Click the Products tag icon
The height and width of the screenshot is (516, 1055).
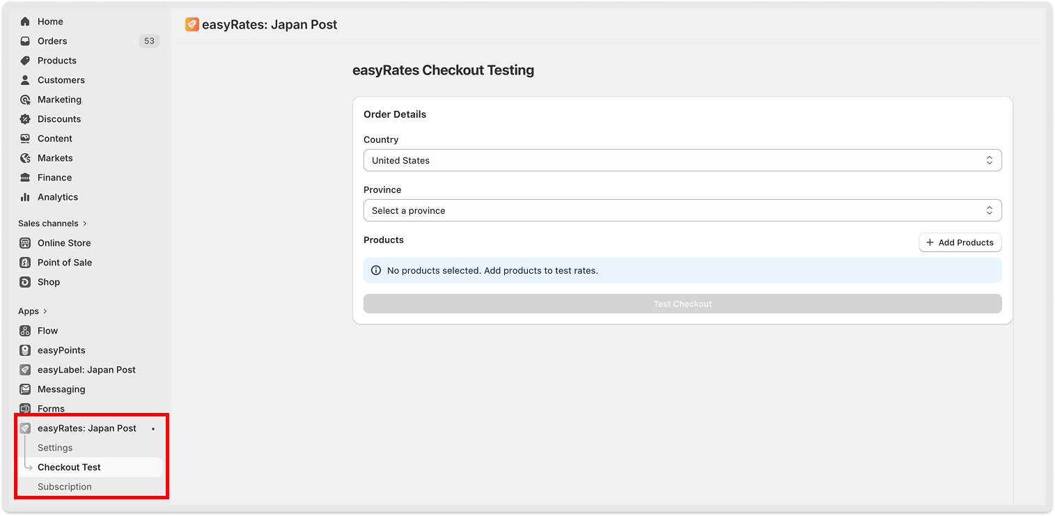click(25, 61)
